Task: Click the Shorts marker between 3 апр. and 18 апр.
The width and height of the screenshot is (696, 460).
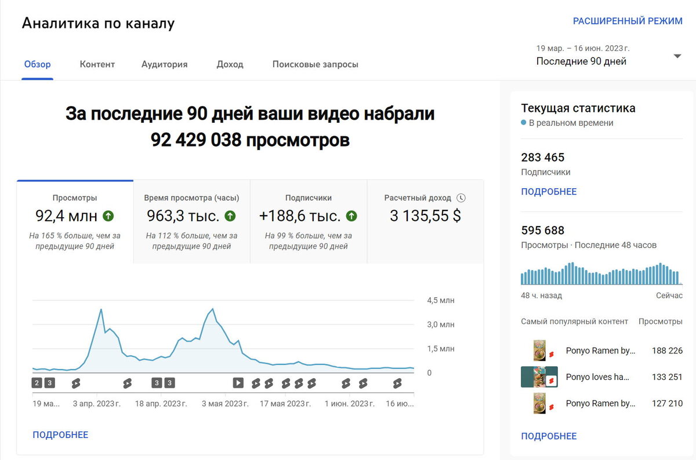Action: 128,382
